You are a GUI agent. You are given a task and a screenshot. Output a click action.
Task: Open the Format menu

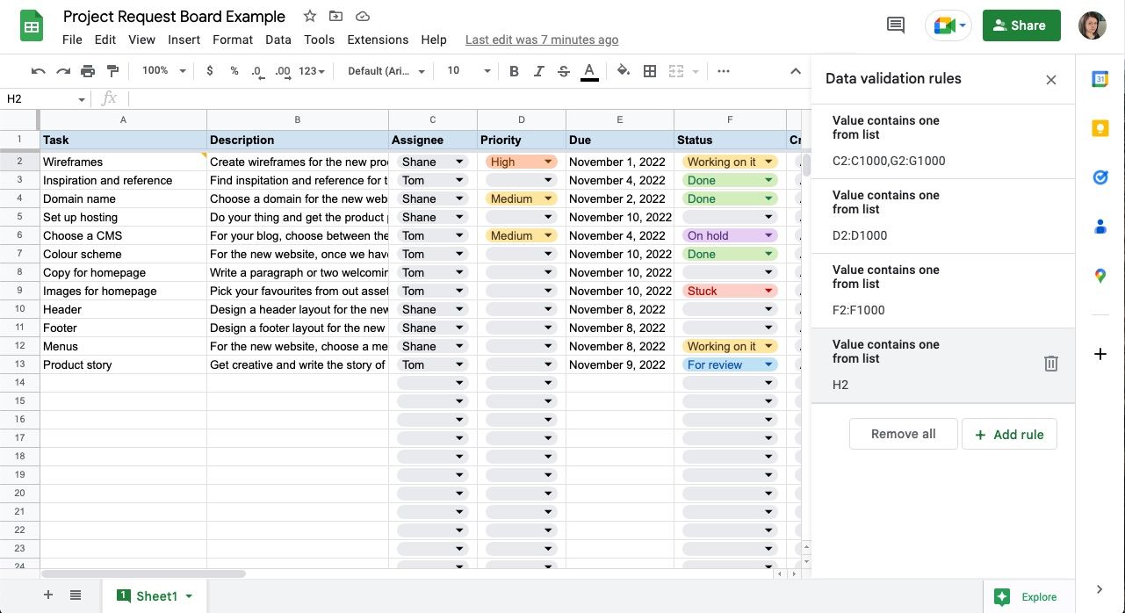[233, 40]
